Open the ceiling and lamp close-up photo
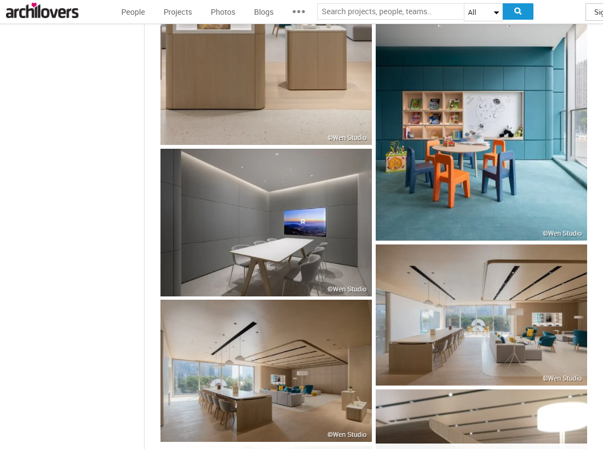Viewport: 603px width, 449px height. tap(481, 416)
